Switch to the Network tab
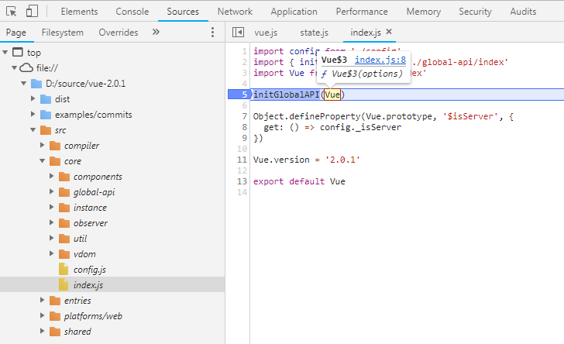This screenshot has width=564, height=344. pos(235,12)
